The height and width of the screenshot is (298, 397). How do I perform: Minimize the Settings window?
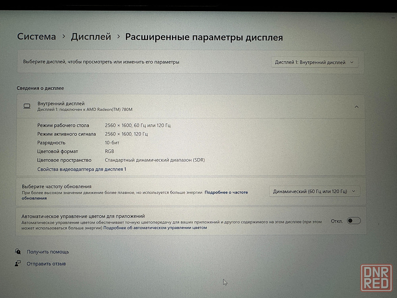click(393, 17)
